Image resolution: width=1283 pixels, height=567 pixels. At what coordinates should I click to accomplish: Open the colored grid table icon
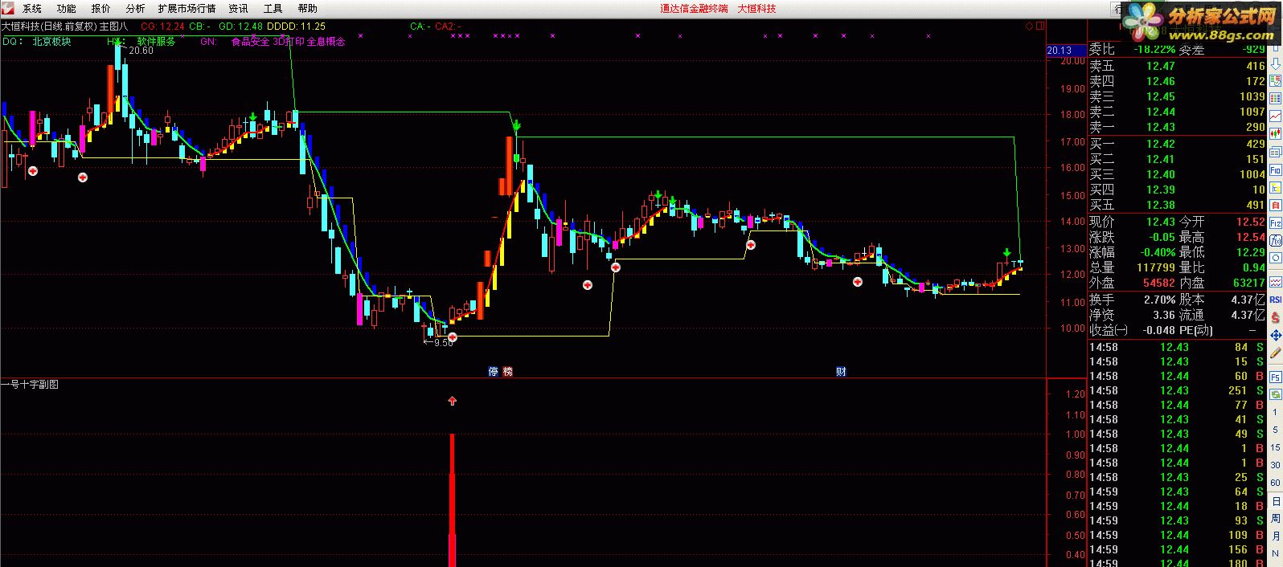(x=1275, y=96)
